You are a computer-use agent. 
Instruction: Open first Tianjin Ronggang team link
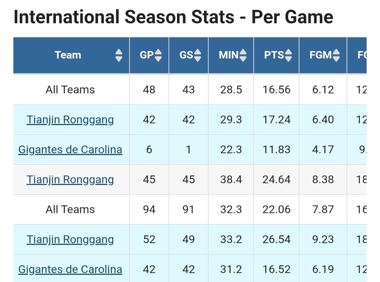pos(70,120)
